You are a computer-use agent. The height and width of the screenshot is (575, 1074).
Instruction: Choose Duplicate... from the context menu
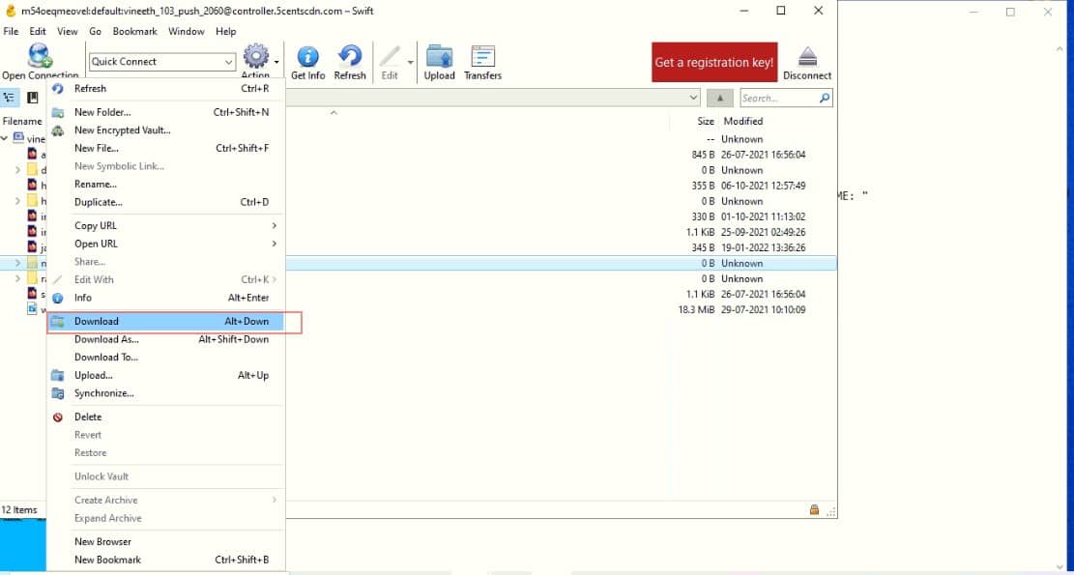point(165,202)
